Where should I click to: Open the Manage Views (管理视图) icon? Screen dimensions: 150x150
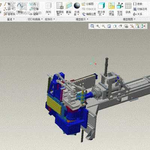(x=60, y=6)
